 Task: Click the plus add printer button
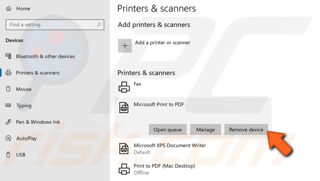(x=125, y=46)
